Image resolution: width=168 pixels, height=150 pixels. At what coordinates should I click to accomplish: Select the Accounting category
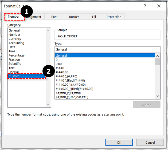(x=16, y=43)
